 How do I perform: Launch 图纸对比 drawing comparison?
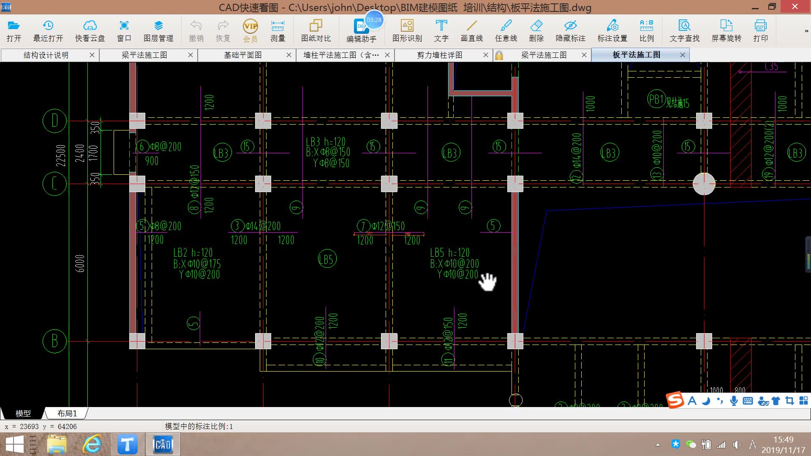[x=316, y=30]
